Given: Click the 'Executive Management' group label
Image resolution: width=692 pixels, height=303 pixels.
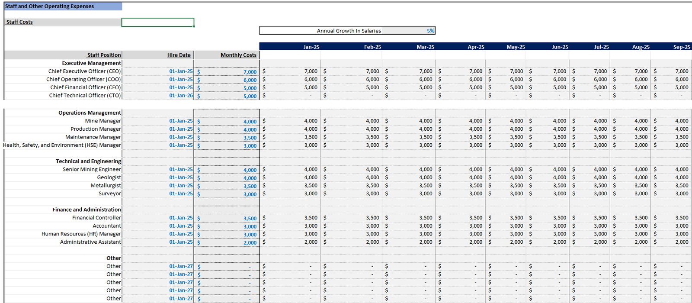Looking at the screenshot, I should pos(91,63).
